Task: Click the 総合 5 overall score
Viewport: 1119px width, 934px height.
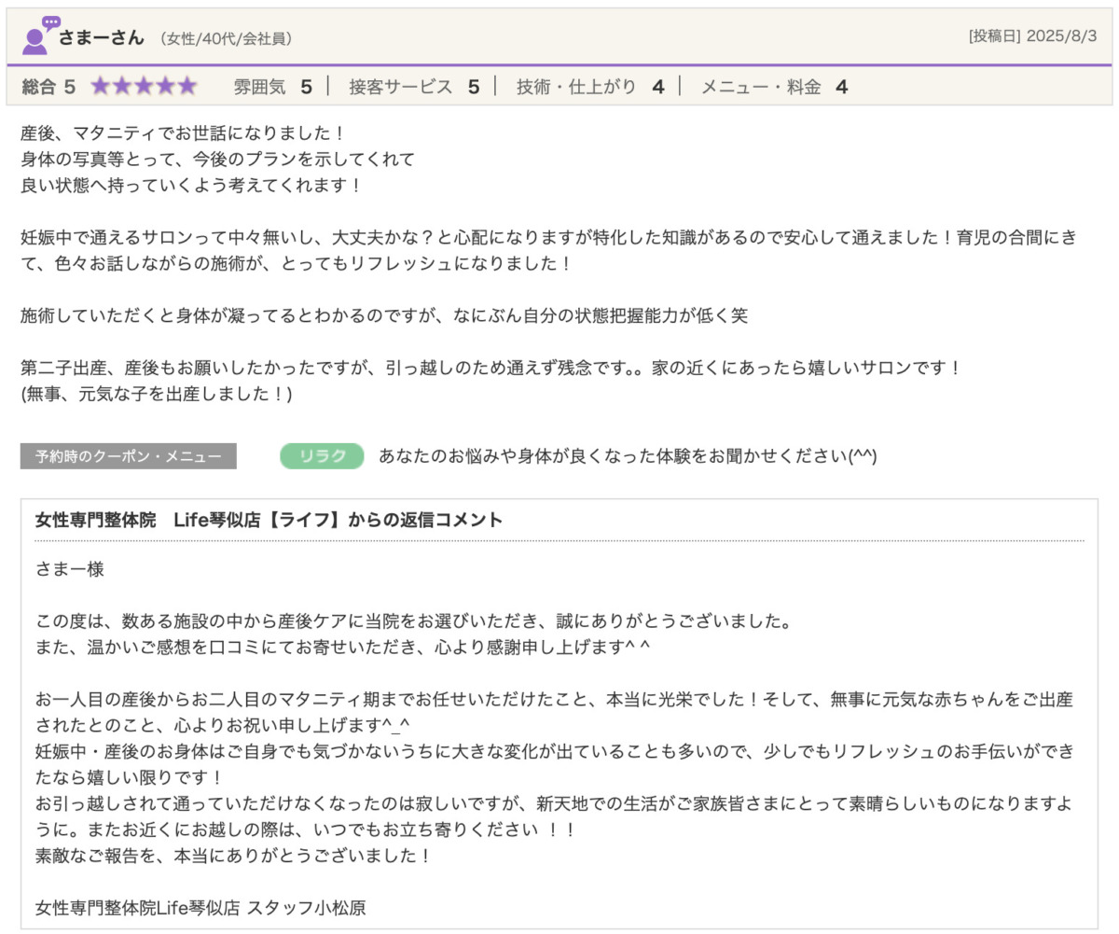Action: 48,87
